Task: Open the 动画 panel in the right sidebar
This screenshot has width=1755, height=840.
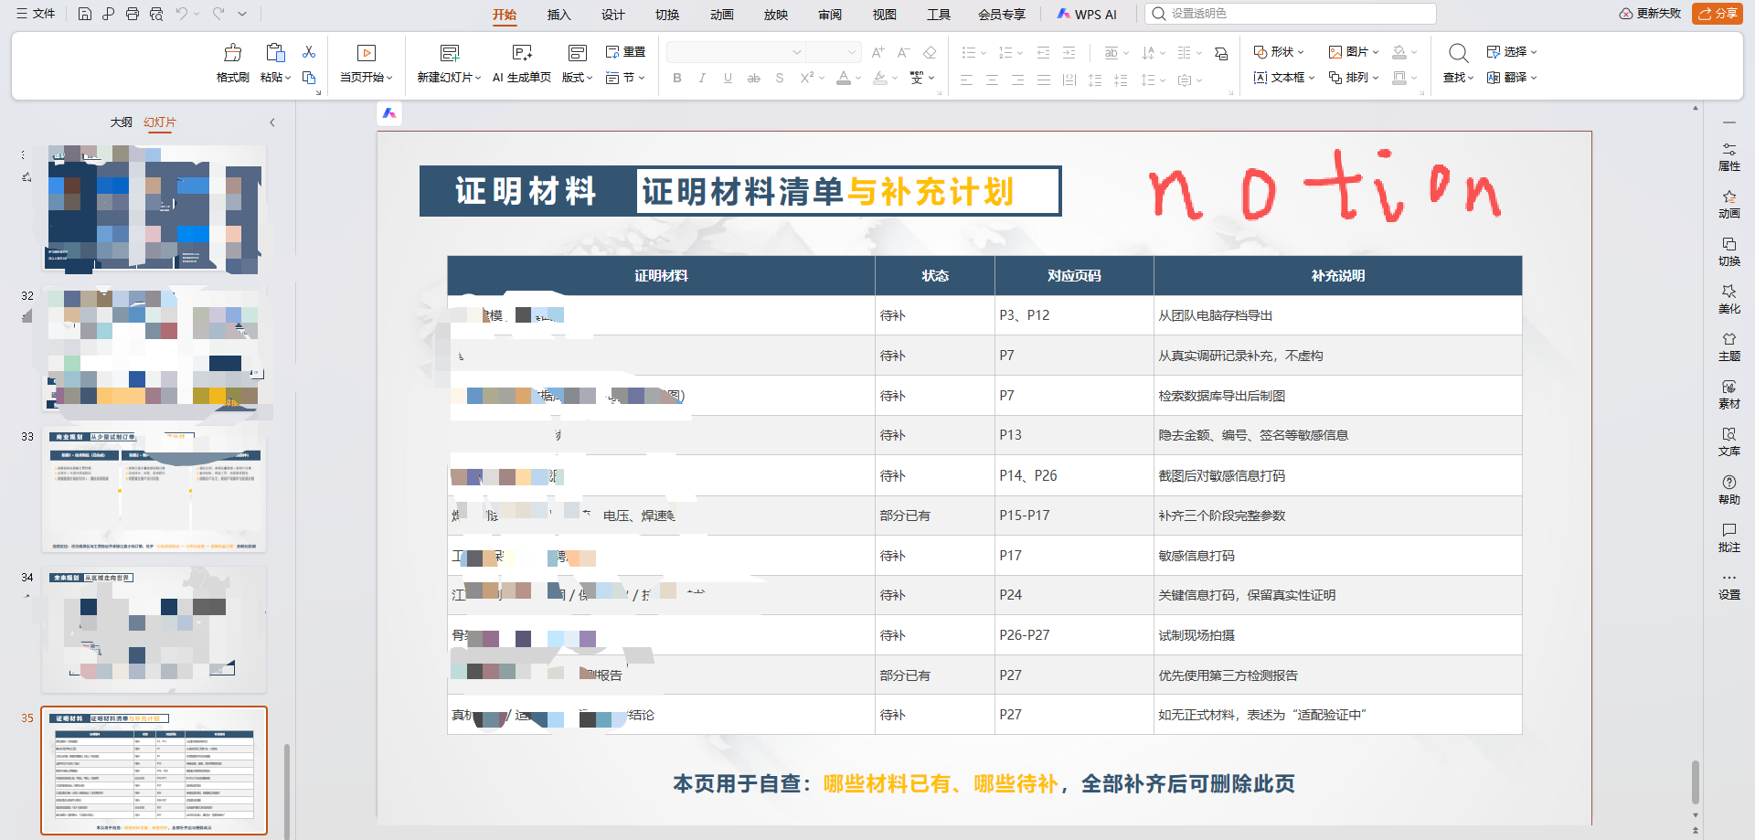Action: (1729, 204)
